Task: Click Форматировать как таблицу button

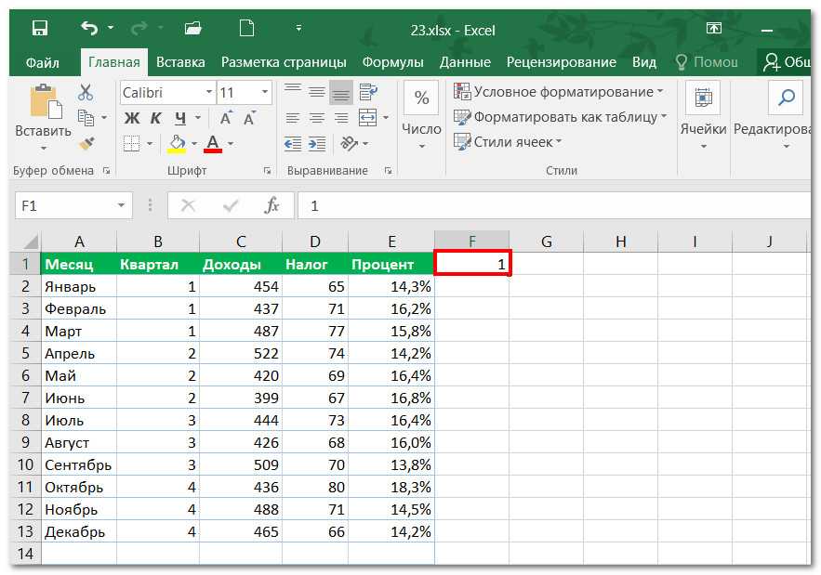Action: pos(561,117)
